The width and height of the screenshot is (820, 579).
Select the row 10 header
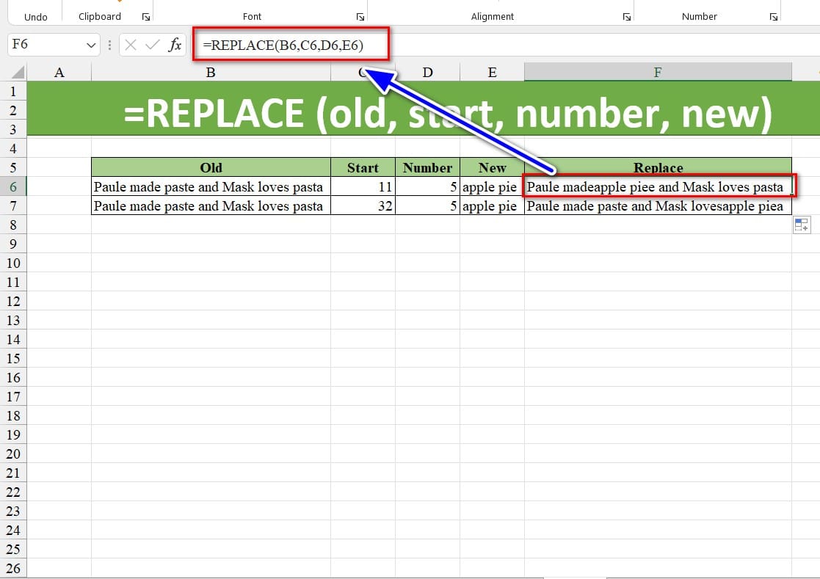coord(13,263)
